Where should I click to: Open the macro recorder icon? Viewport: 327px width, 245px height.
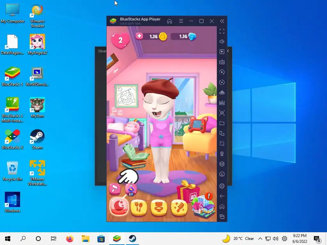pos(222,72)
